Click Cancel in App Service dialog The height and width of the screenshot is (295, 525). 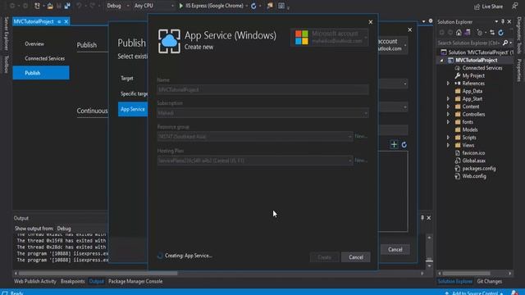click(355, 257)
